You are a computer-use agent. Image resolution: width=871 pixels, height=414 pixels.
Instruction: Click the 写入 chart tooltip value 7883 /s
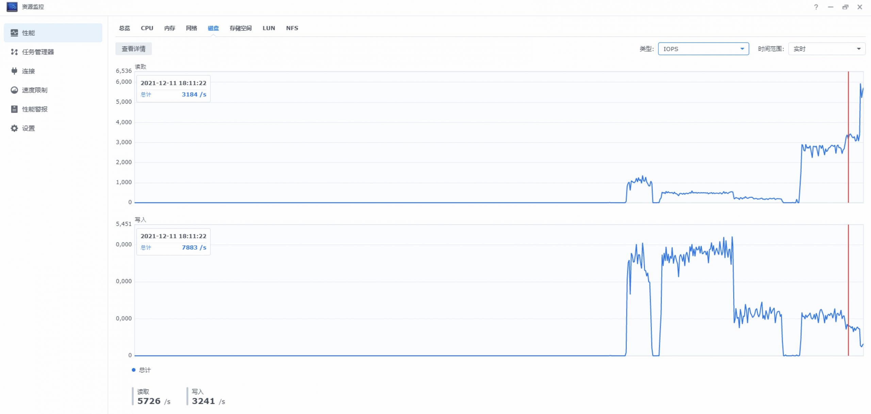(x=194, y=248)
